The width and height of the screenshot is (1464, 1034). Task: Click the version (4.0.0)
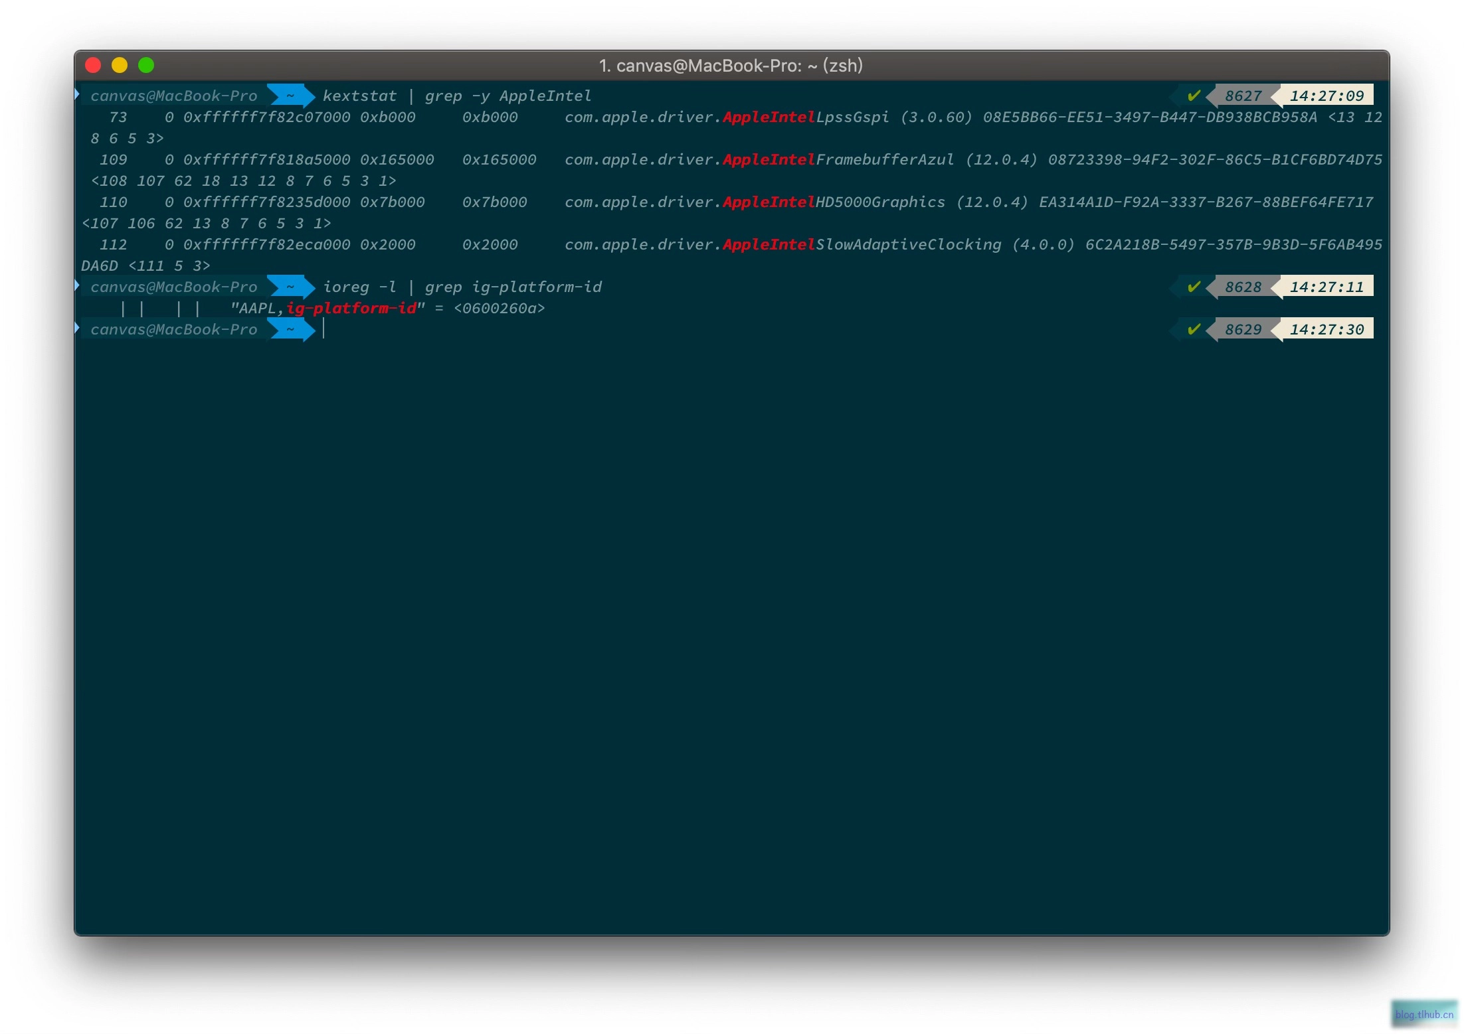1043,245
